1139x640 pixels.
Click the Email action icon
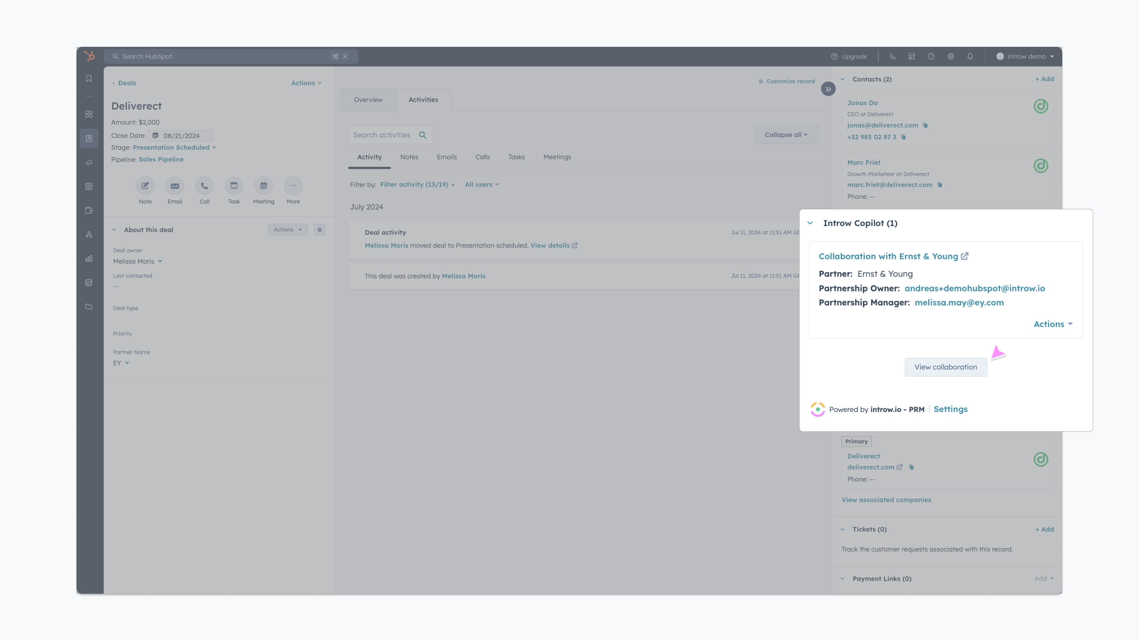[x=175, y=186]
